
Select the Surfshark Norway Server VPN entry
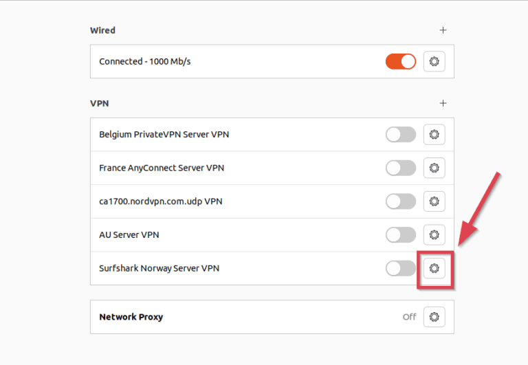[x=159, y=268]
